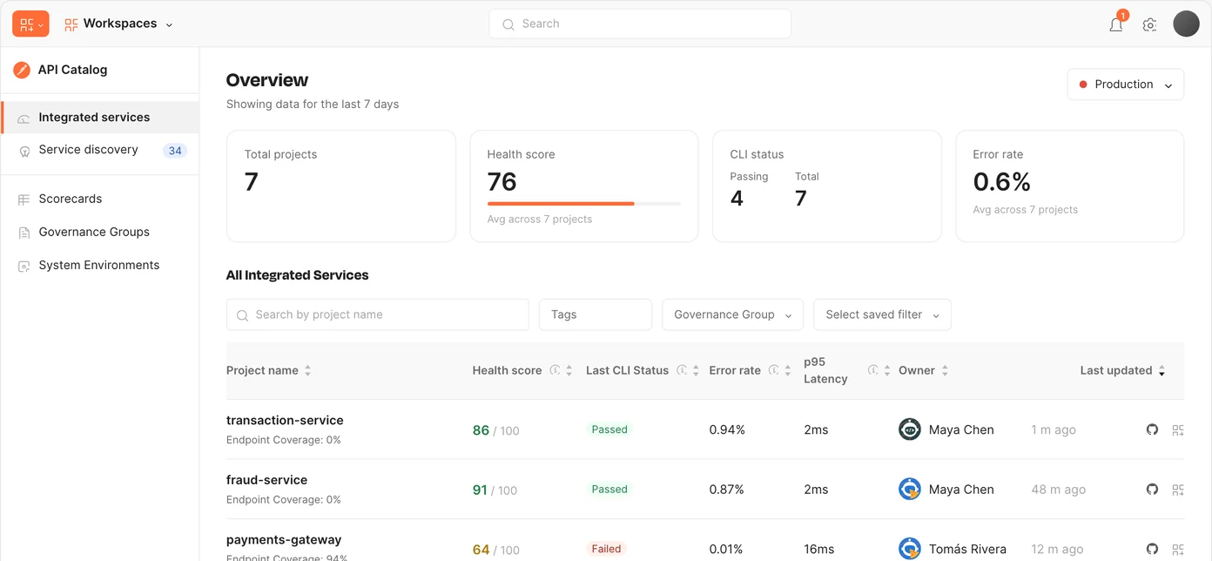Click Failed badge for payments-gateway

tap(606, 549)
